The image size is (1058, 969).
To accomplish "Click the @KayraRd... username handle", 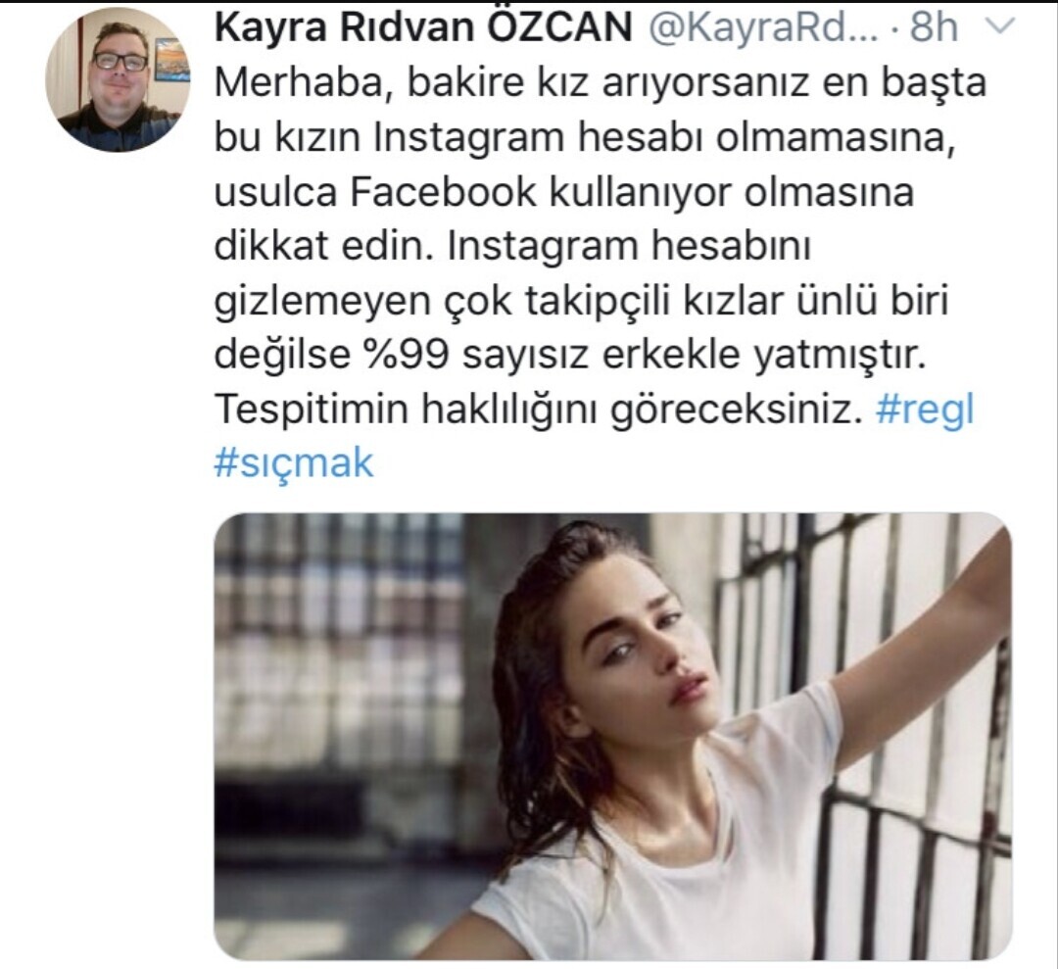I will 763,27.
